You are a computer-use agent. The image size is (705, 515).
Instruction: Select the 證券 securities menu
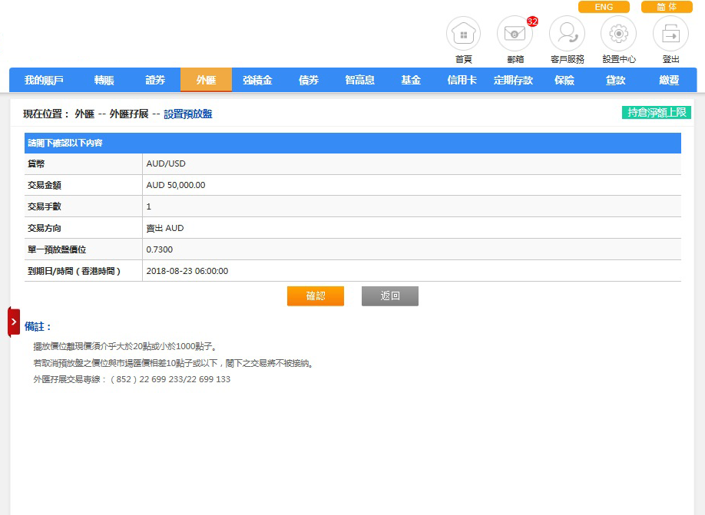[155, 80]
